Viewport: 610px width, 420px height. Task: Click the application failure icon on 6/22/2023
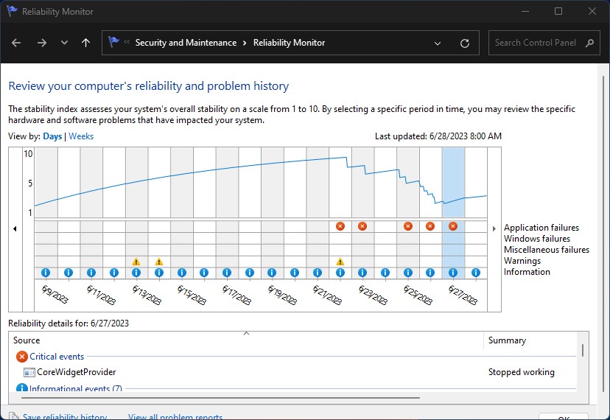pyautogui.click(x=340, y=226)
